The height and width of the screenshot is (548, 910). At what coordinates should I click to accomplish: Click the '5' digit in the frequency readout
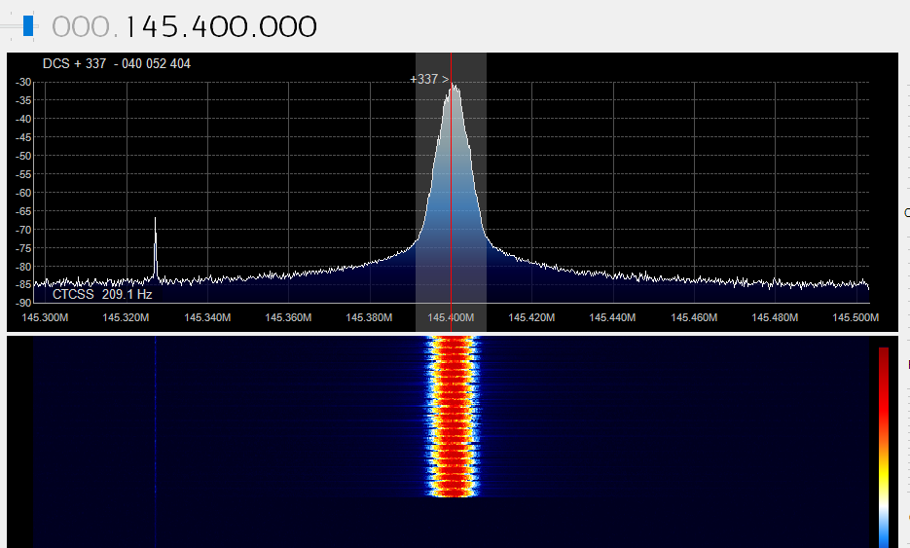(177, 27)
